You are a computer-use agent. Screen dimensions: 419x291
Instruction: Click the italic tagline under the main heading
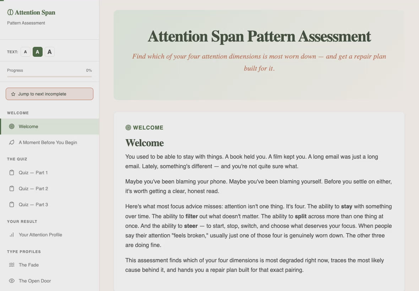coord(259,62)
